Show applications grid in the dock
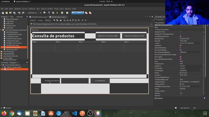This screenshot has width=209, height=117. pyautogui.click(x=205, y=113)
